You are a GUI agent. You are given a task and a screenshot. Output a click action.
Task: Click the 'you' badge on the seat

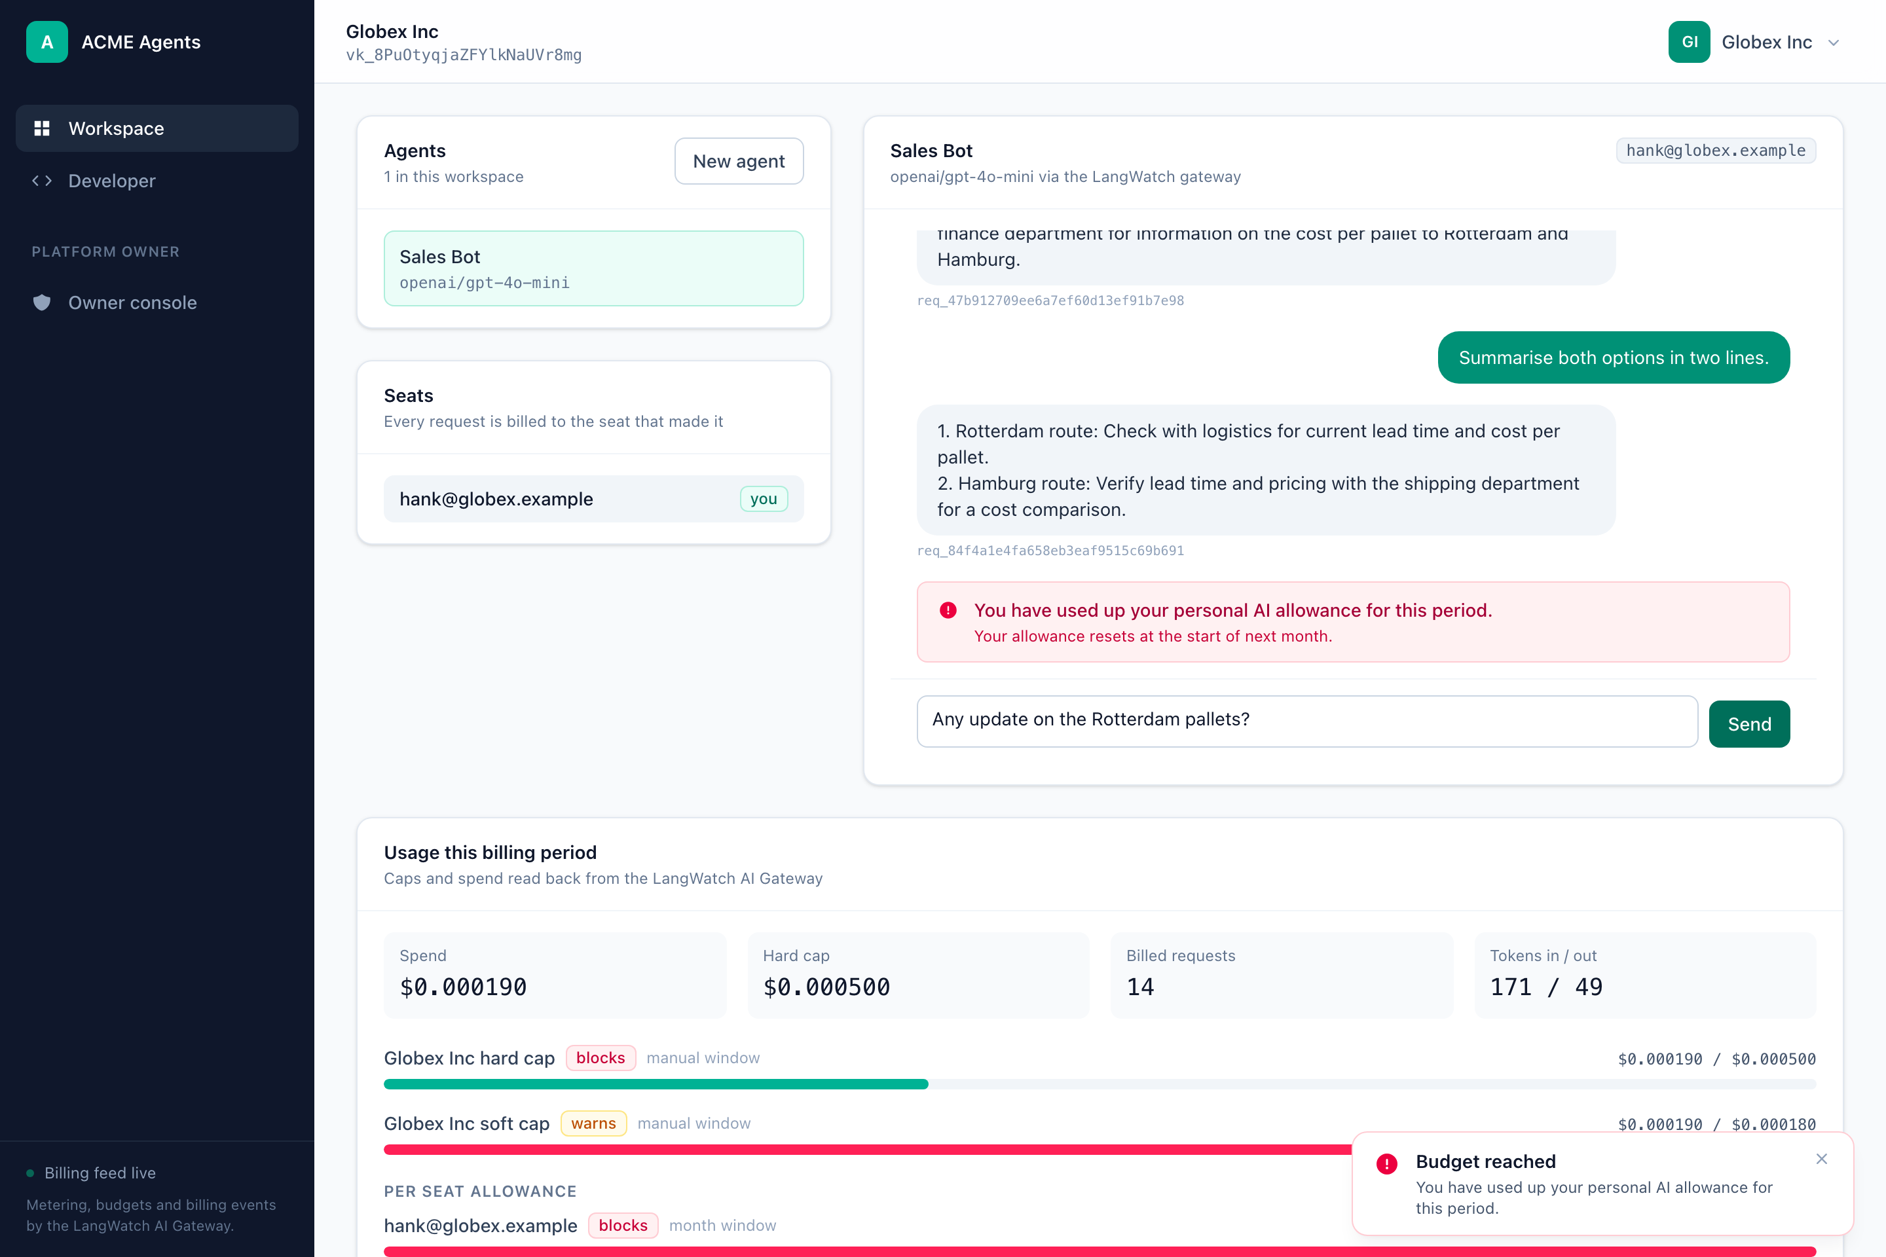(x=764, y=499)
